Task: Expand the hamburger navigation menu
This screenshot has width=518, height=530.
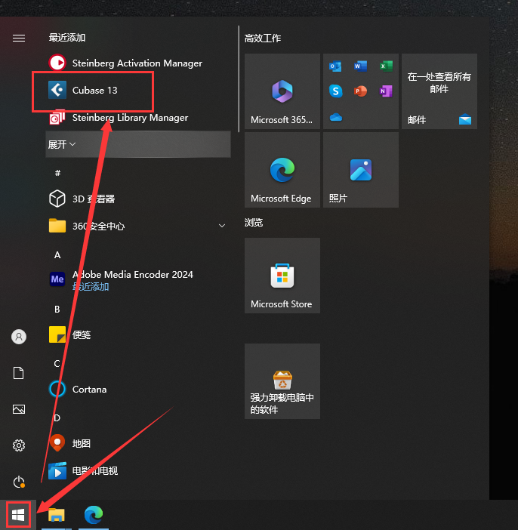Action: point(19,38)
